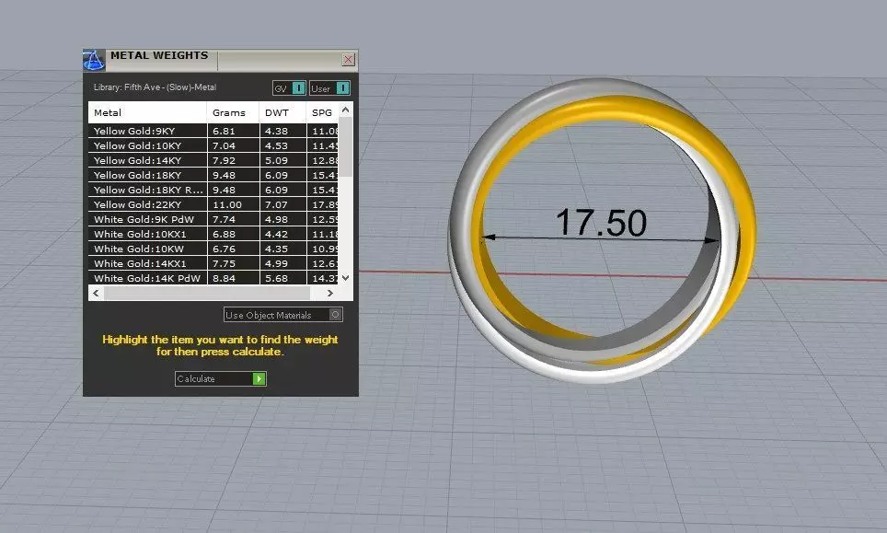Select the Yellow Gold:9KY row

coord(213,131)
